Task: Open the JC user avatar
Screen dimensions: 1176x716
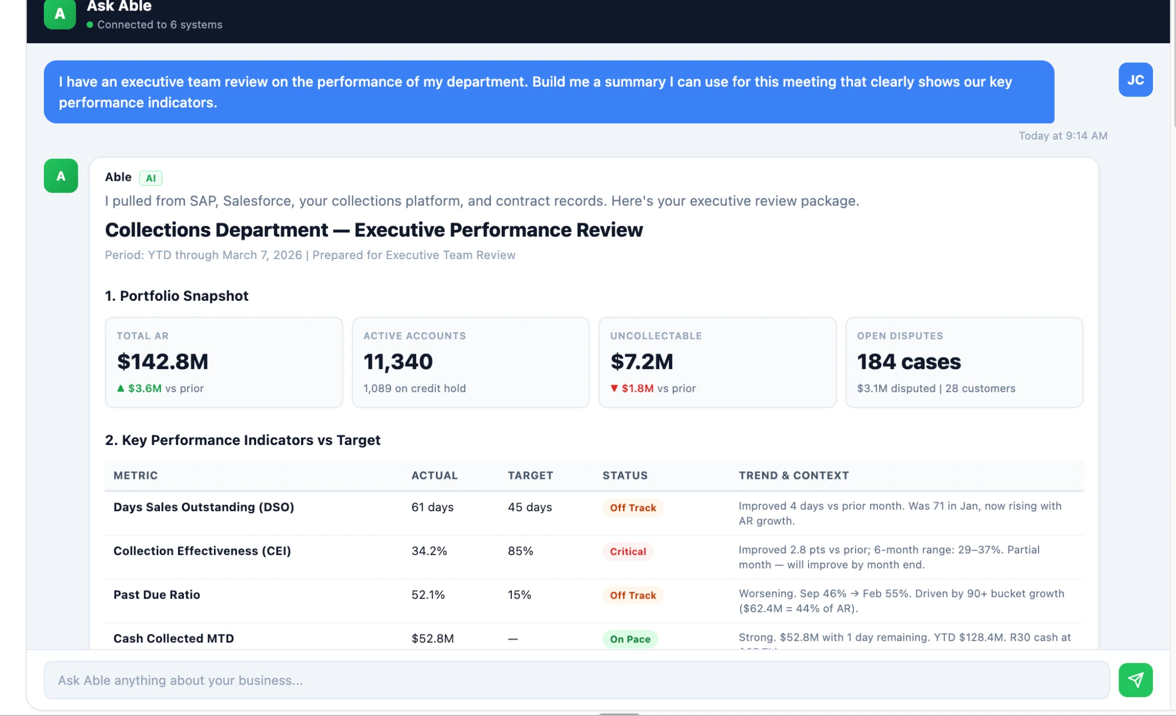Action: (x=1135, y=79)
